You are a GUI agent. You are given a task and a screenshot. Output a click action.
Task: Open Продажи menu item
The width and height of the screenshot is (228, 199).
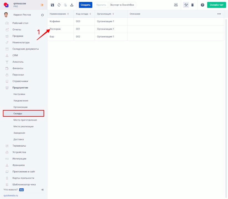(x=18, y=36)
